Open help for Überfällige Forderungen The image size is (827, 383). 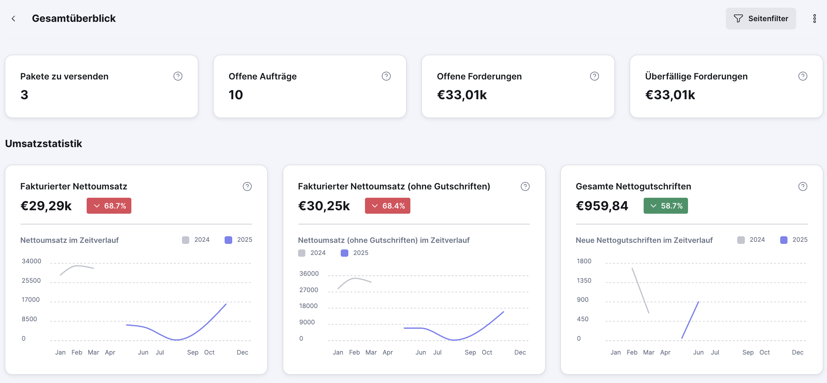(803, 76)
